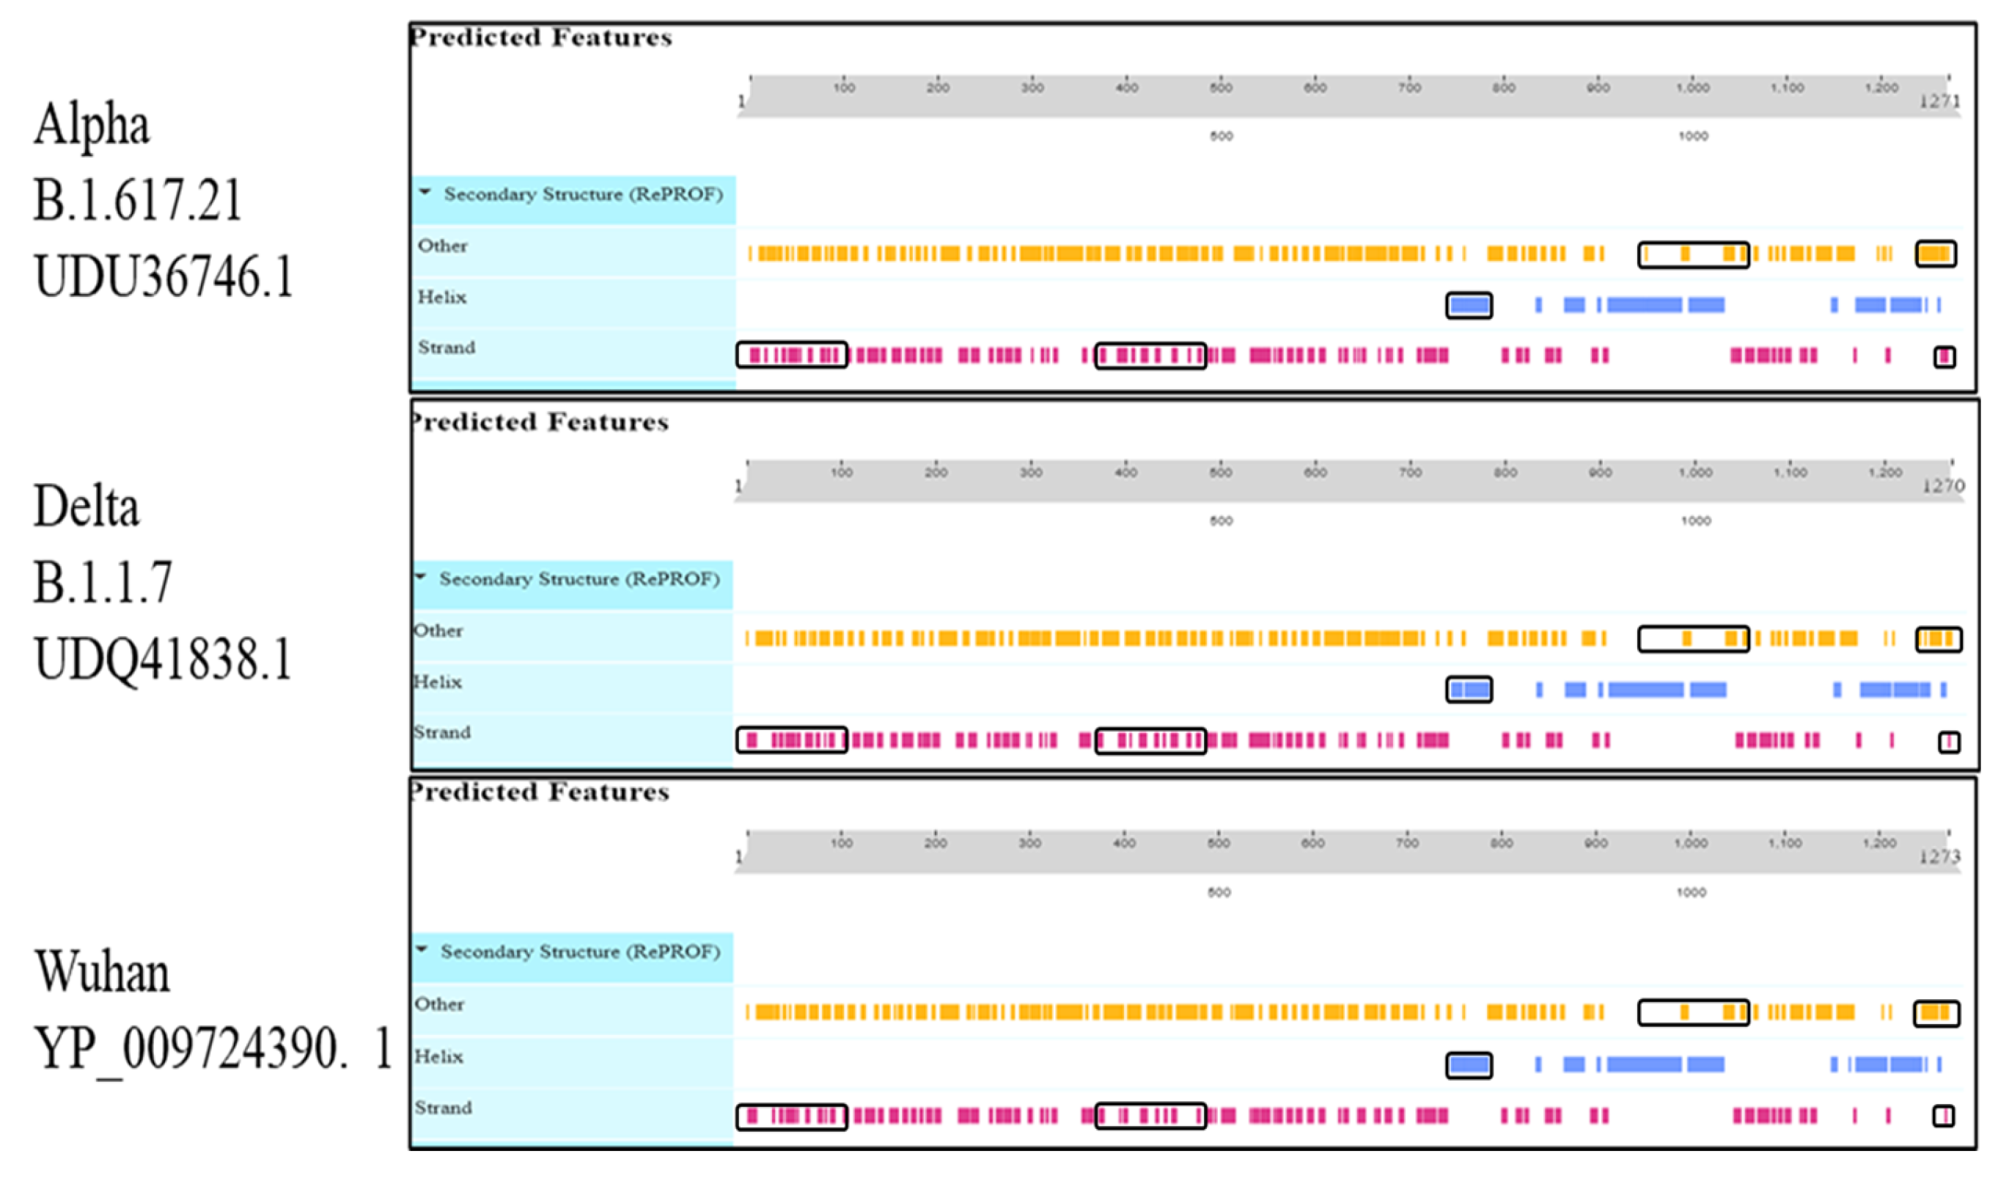Click position 100 on the Wuhan sequence ruler
The width and height of the screenshot is (1998, 1178).
click(842, 843)
